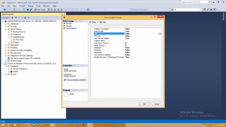Click the Help icon in the dialog toolbar
The height and width of the screenshot is (127, 226).
coord(103,22)
